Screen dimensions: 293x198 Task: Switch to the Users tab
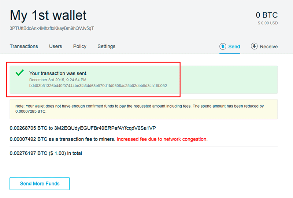click(56, 46)
